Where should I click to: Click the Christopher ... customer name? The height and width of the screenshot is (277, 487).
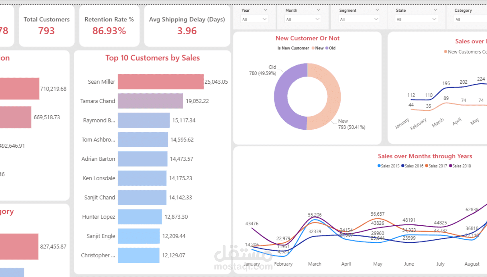(x=98, y=255)
